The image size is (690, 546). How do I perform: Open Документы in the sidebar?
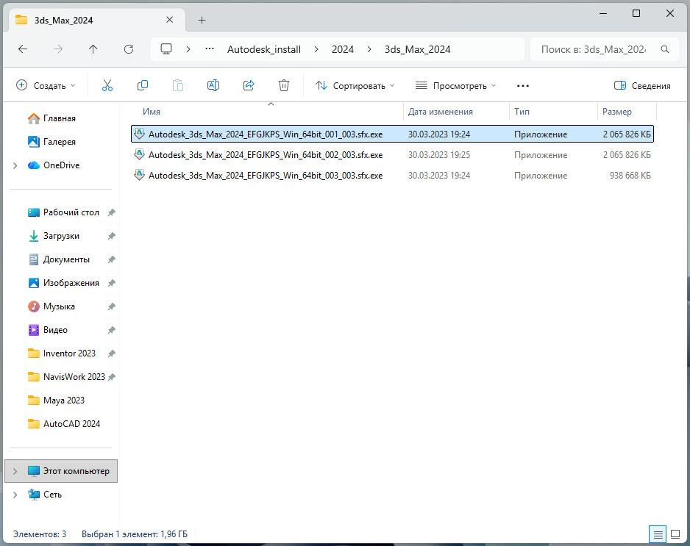click(66, 259)
